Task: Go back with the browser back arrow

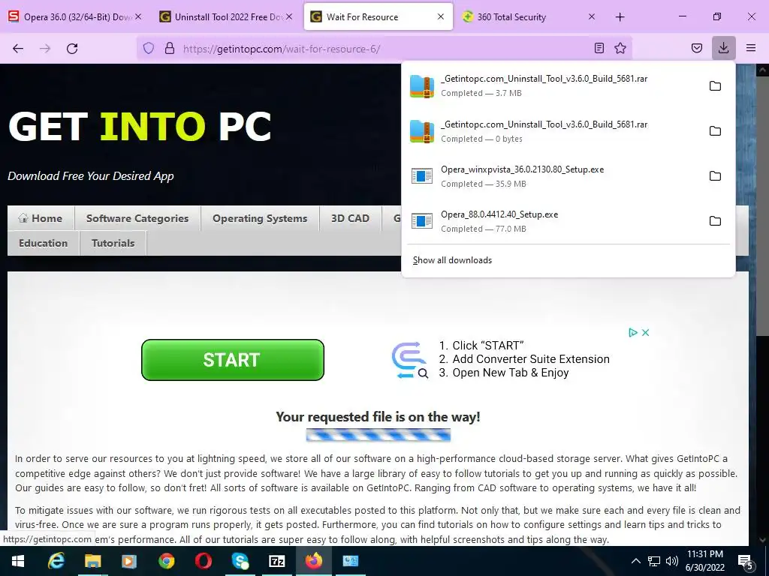Action: [x=18, y=49]
